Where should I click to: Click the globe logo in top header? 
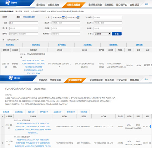pyautogui.click(x=8, y=3)
